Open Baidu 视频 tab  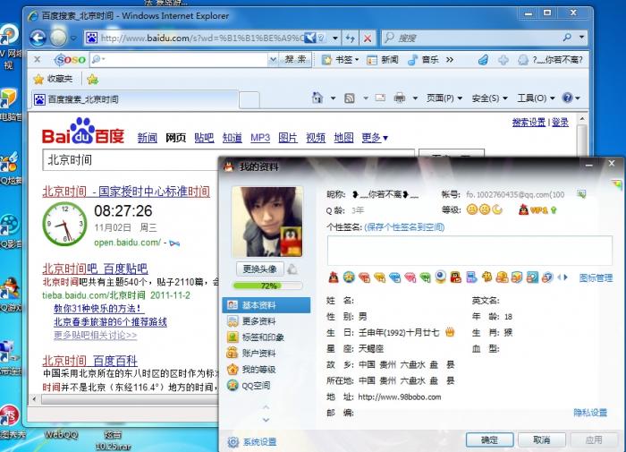coord(316,138)
